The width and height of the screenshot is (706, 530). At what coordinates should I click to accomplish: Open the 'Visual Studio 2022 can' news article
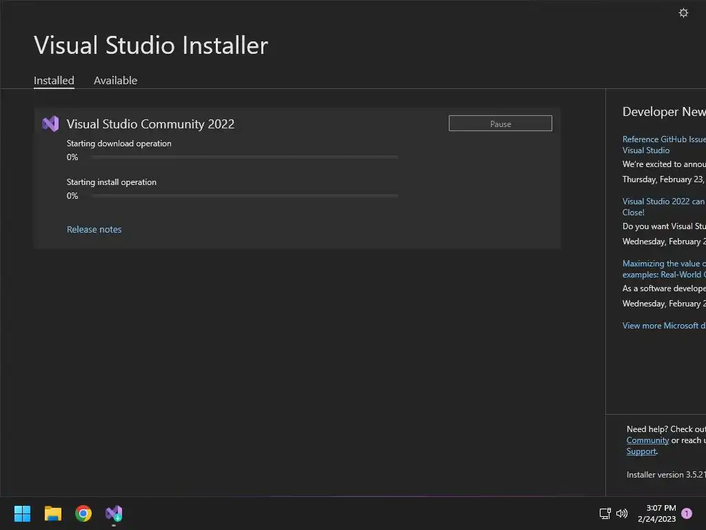tap(664, 207)
